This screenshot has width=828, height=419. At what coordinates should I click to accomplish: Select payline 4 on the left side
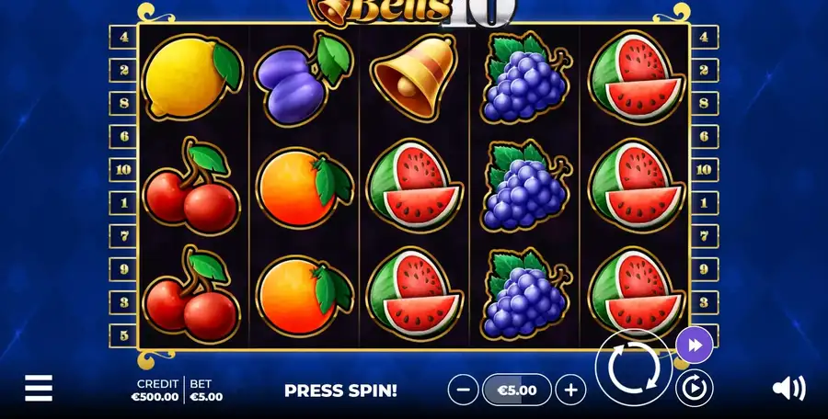pos(123,37)
